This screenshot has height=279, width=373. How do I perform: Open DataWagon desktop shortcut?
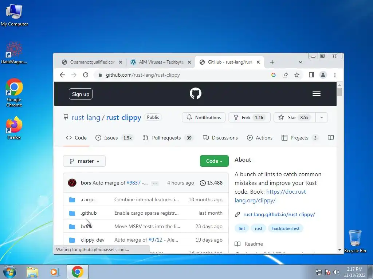tap(14, 53)
